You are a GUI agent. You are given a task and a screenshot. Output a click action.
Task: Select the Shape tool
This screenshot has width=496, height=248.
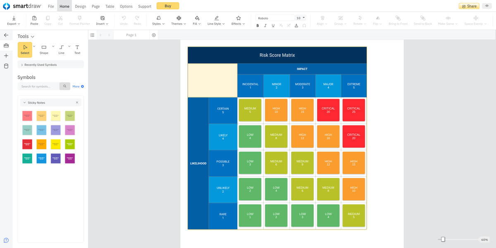43,50
